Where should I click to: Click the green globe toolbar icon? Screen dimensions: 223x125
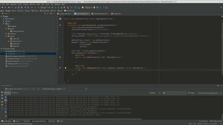(x=83, y=7)
